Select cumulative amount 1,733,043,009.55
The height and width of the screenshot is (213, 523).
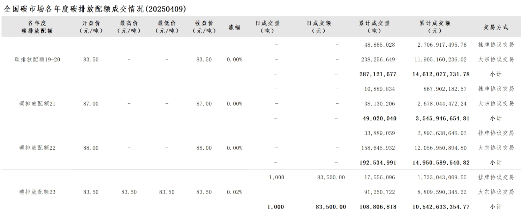442,177
